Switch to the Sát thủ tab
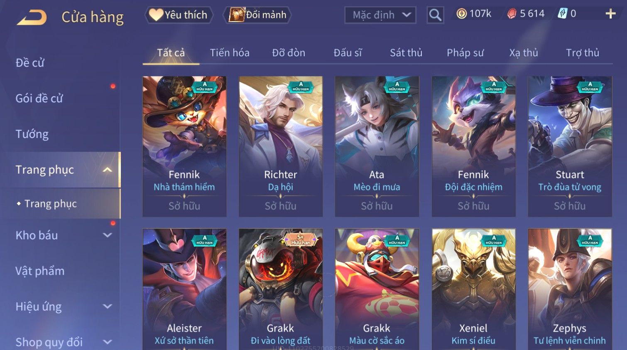The width and height of the screenshot is (627, 350). (x=406, y=53)
